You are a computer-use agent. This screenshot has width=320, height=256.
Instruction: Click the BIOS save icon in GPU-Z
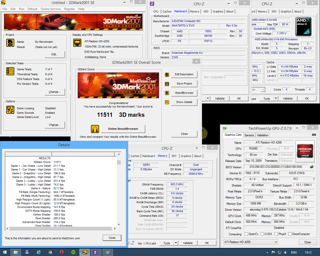coord(312,167)
